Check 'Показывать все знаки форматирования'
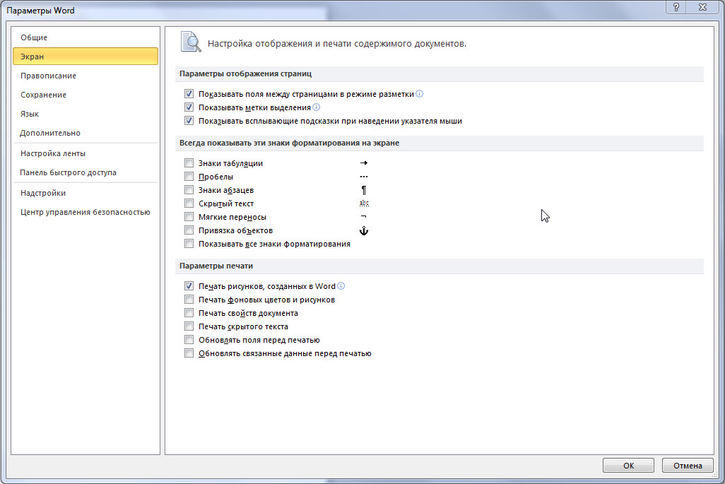Image resolution: width=725 pixels, height=484 pixels. (x=189, y=243)
